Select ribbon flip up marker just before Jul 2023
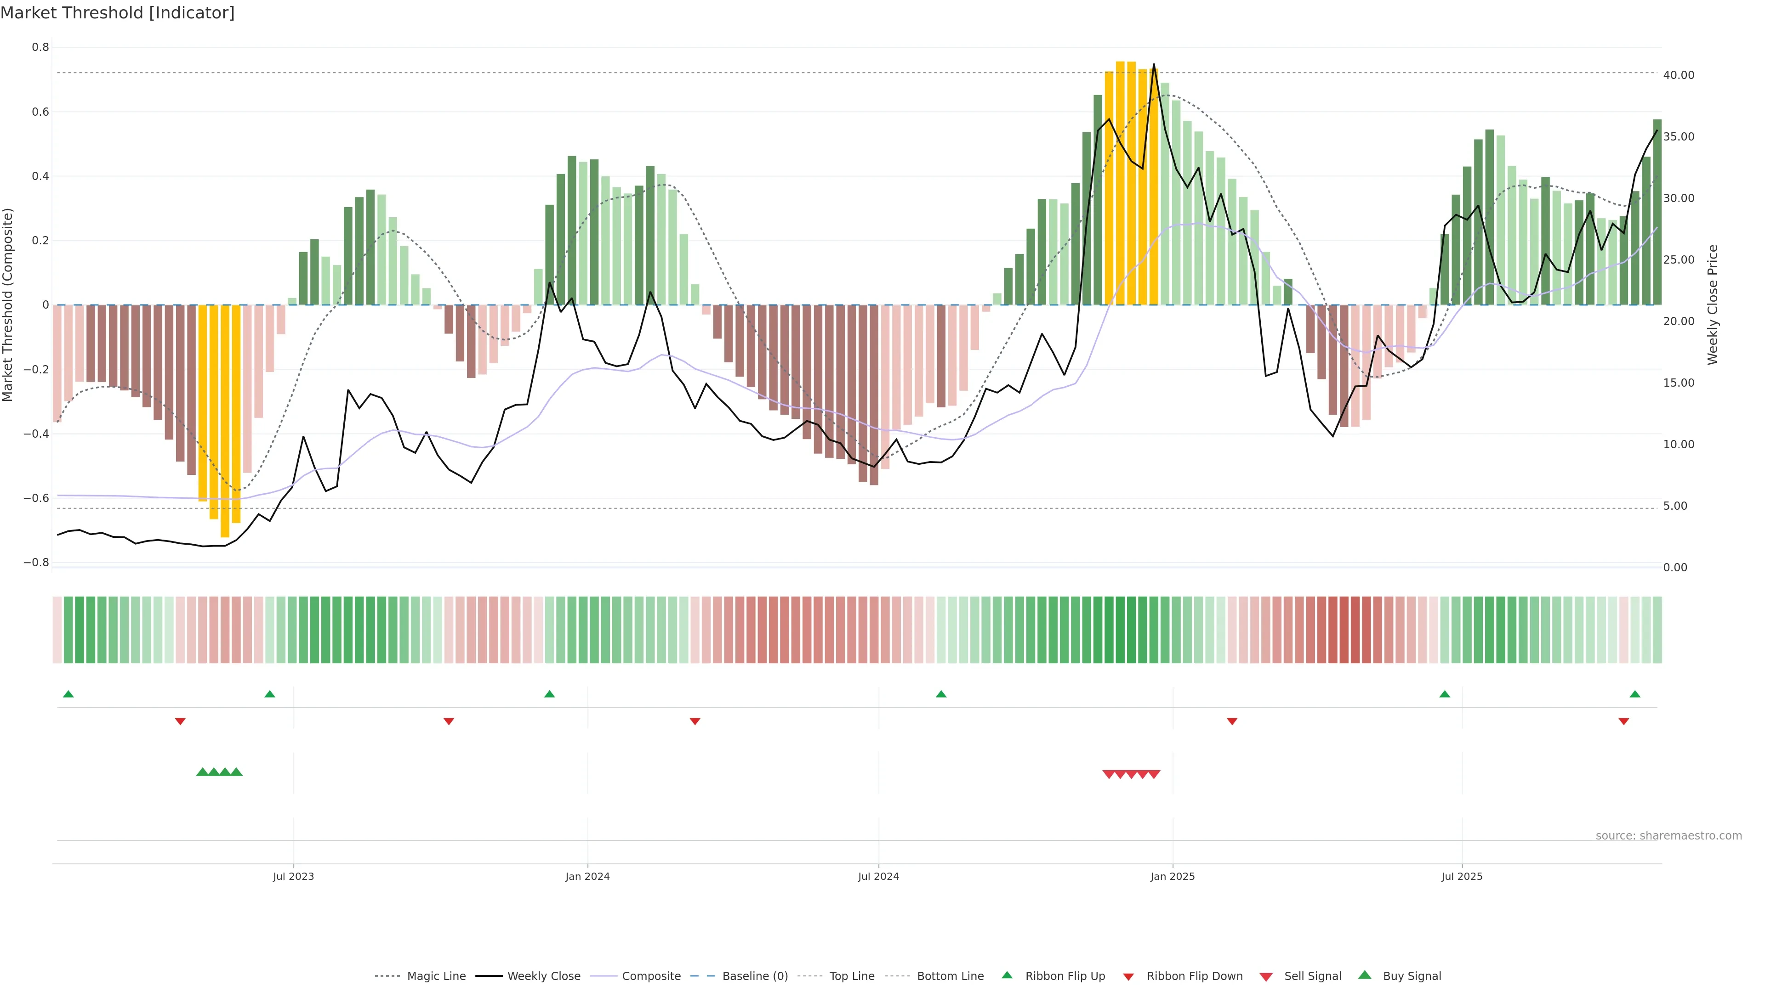 [x=270, y=694]
